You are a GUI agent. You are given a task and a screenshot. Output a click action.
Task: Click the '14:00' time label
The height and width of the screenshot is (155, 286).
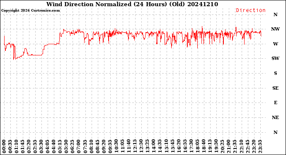point(154,146)
